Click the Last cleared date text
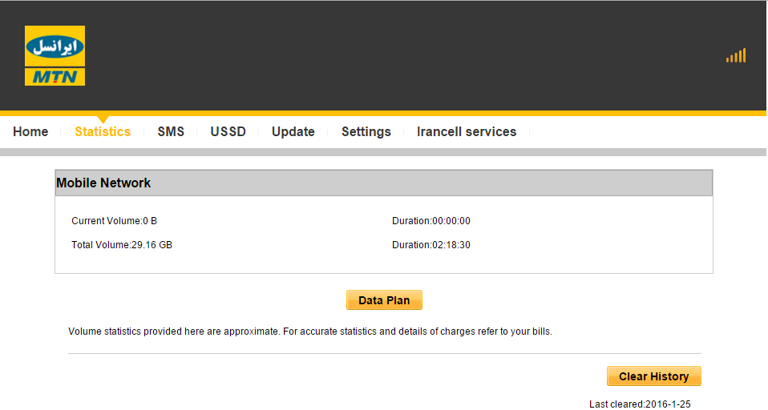This screenshot has width=768, height=410. 640,404
